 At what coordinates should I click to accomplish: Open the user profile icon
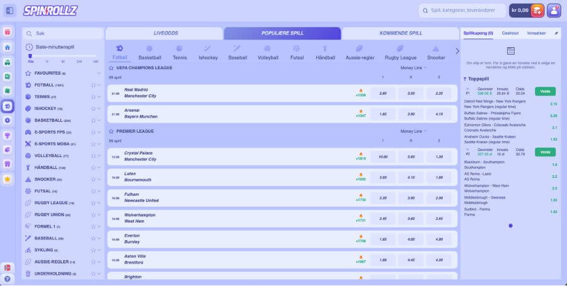click(554, 11)
